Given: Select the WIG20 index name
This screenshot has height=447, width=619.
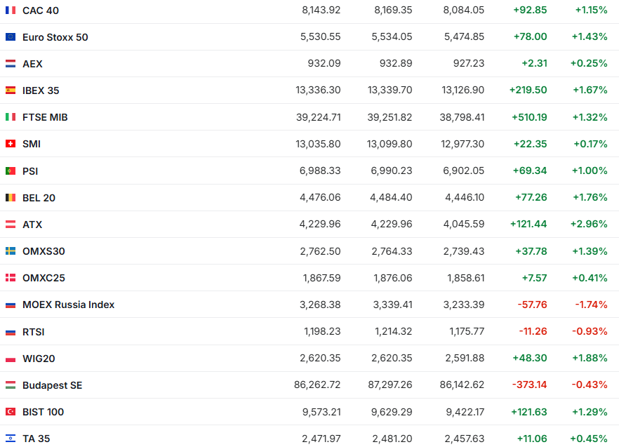Looking at the screenshot, I should click(x=39, y=359).
